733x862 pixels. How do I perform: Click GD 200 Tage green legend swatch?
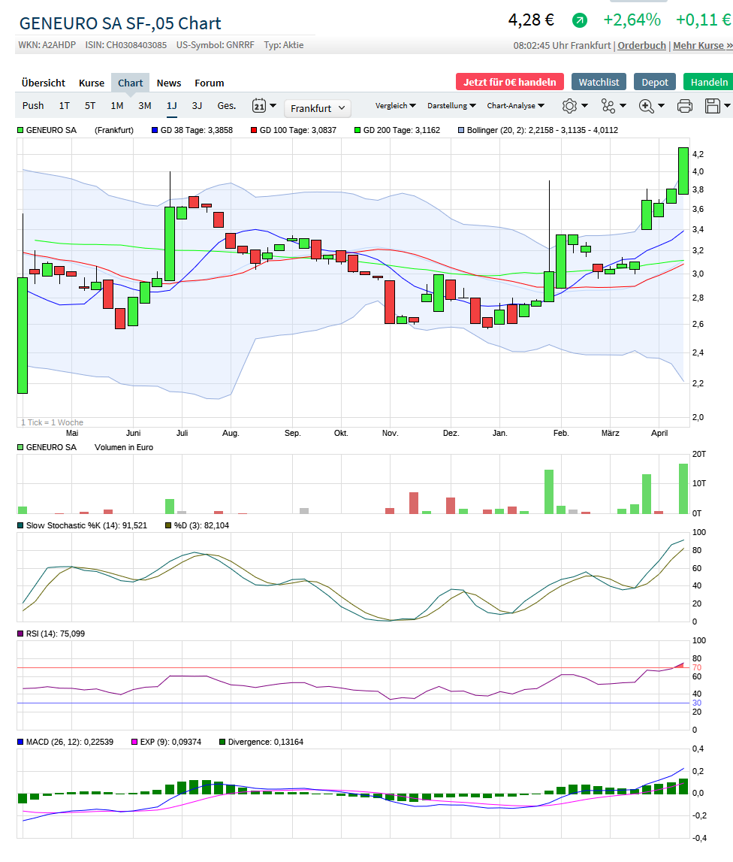coord(357,130)
